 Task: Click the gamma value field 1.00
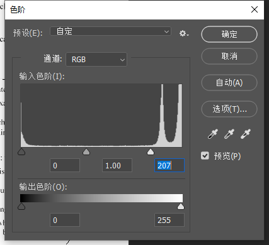pyautogui.click(x=117, y=165)
